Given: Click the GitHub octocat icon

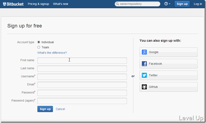Looking at the screenshot, I should point(144,87).
